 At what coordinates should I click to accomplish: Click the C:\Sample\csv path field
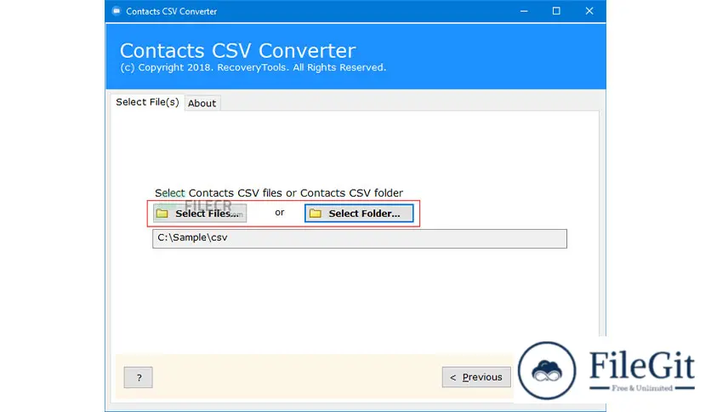pos(360,238)
